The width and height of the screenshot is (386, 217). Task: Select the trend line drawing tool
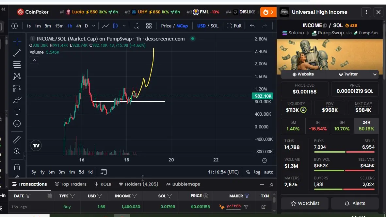(x=17, y=53)
